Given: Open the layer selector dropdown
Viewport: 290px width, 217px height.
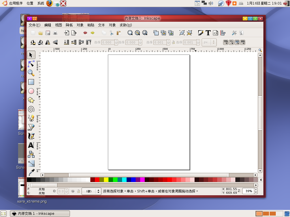Looking at the screenshot, I should pos(91,191).
